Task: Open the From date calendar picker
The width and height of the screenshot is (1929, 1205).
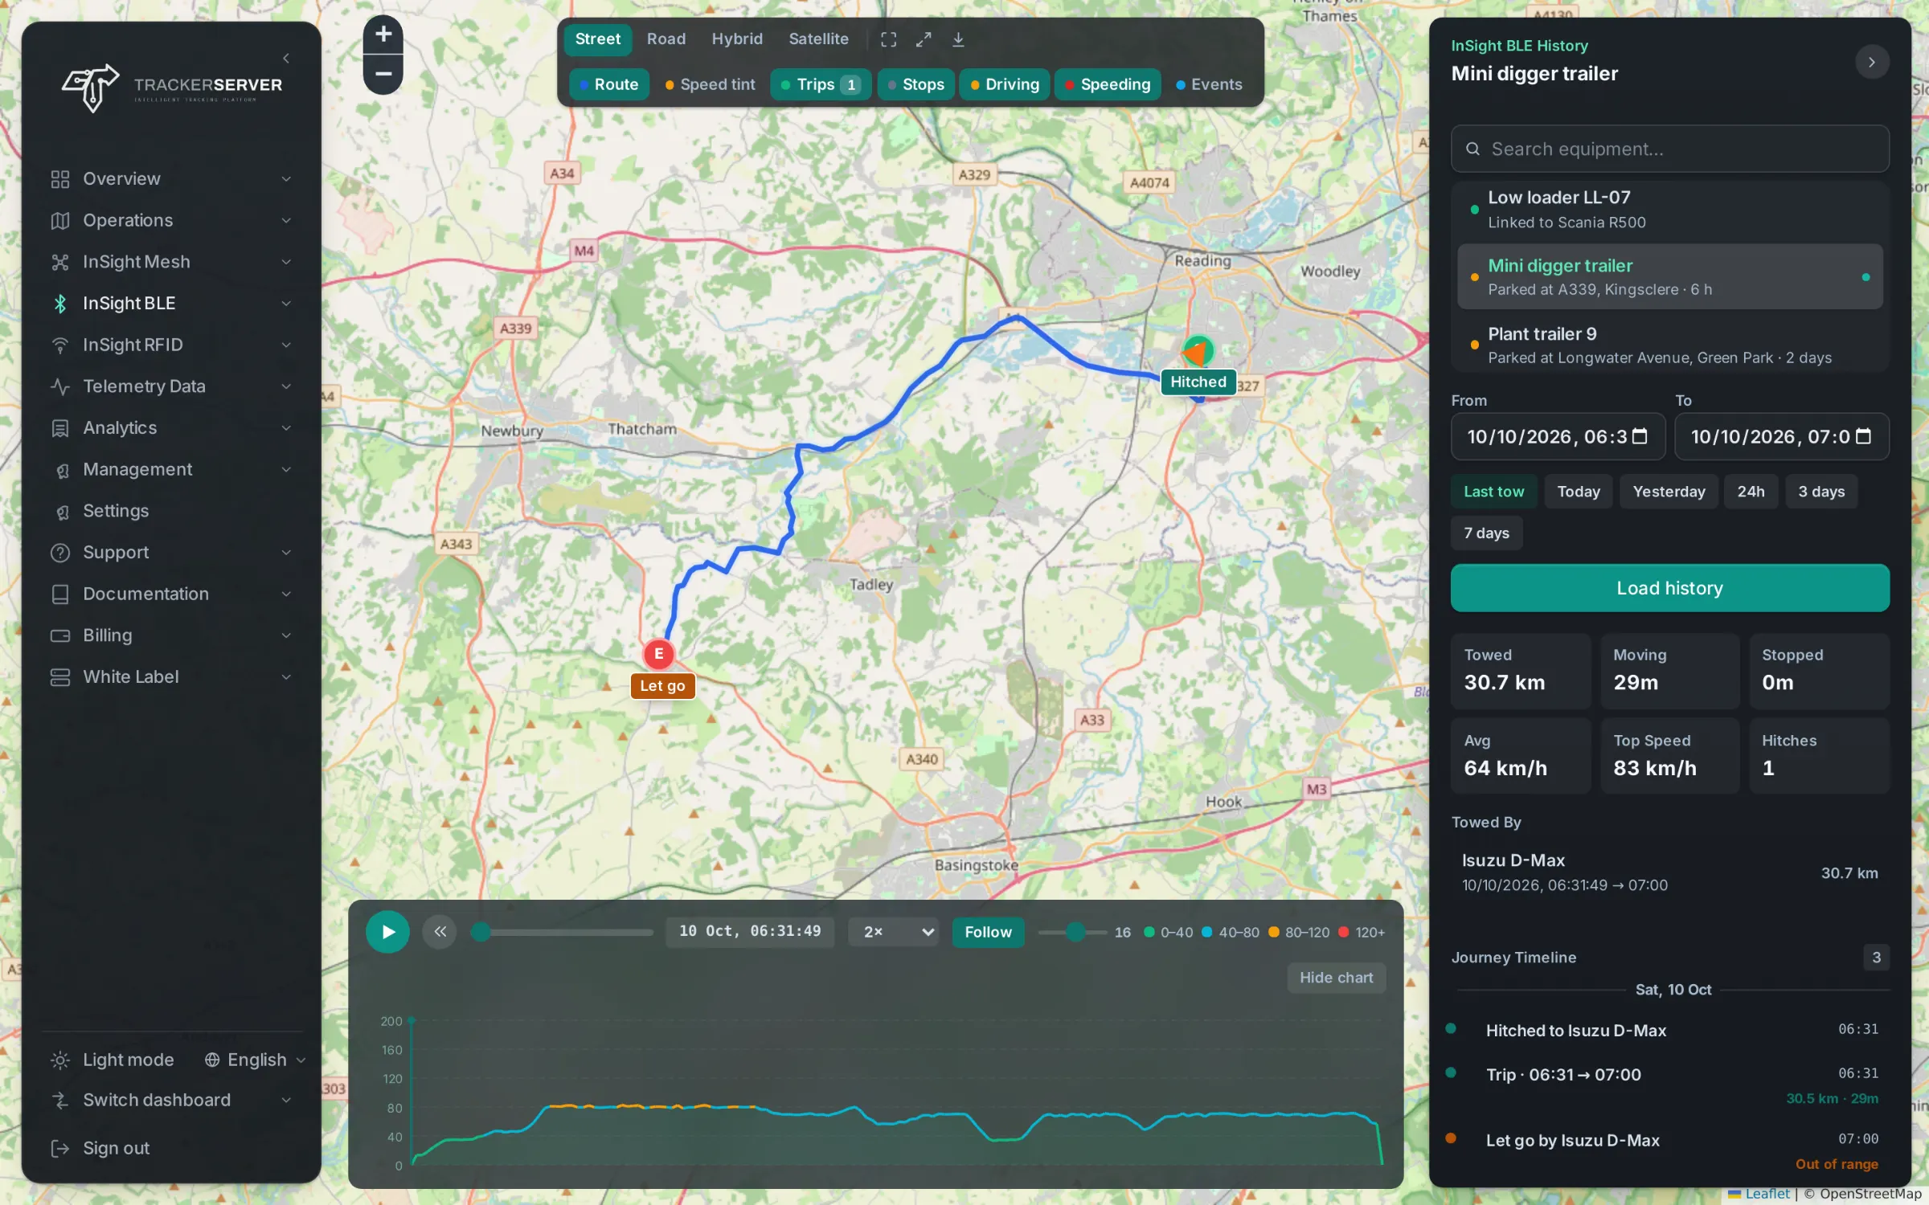Action: (x=1640, y=436)
